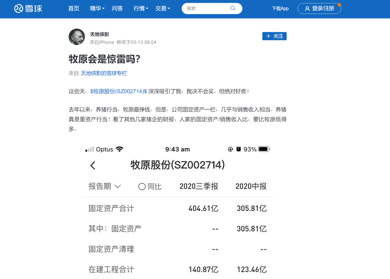
Task: Open the $牧原股份(SZ002714)$ stock link
Action: (119, 91)
